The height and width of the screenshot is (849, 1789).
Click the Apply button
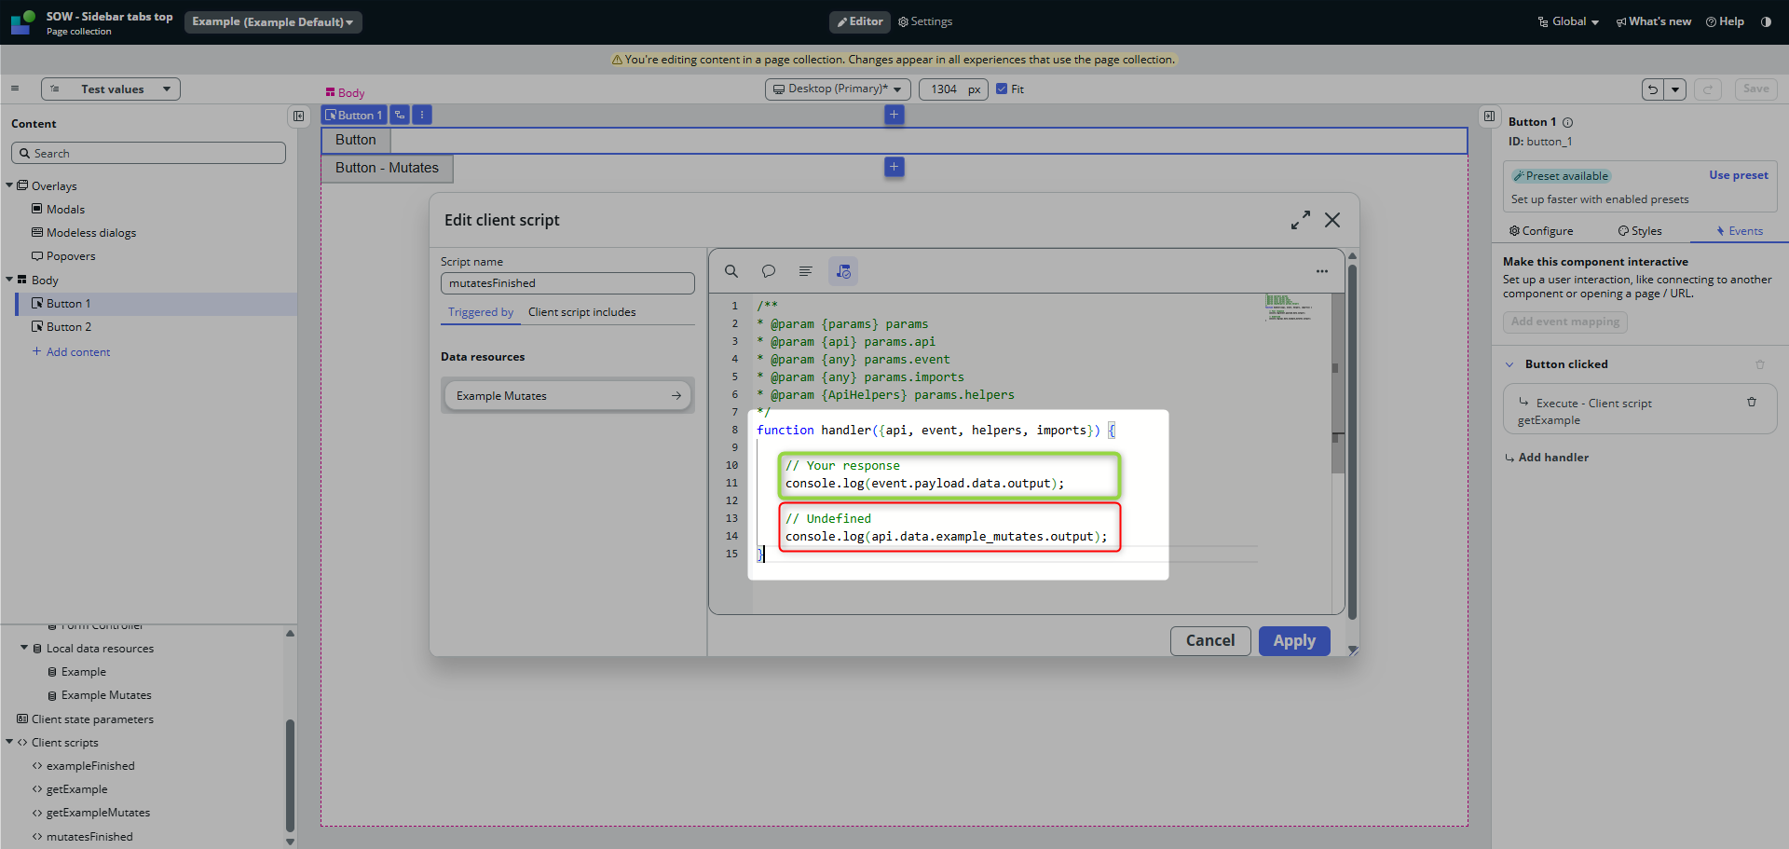coord(1293,641)
